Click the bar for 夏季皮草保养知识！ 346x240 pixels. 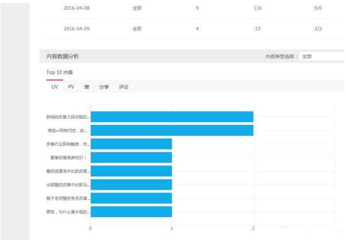131,158
